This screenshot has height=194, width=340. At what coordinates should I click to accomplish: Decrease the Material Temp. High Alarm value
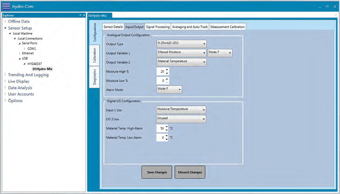point(167,130)
